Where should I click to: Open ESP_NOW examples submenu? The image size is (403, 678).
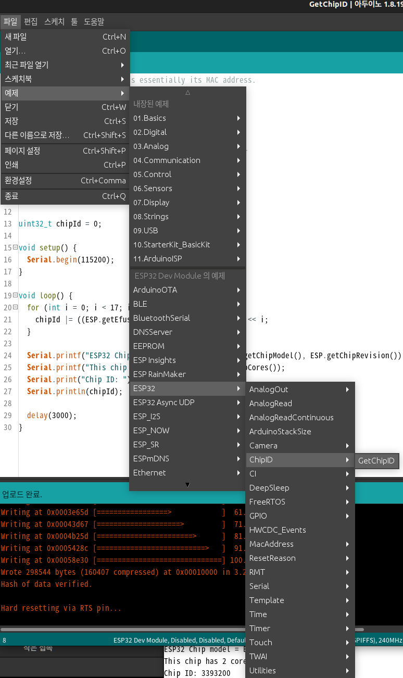click(187, 431)
